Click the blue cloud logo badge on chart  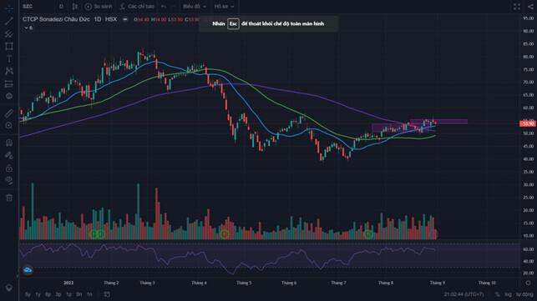28,270
